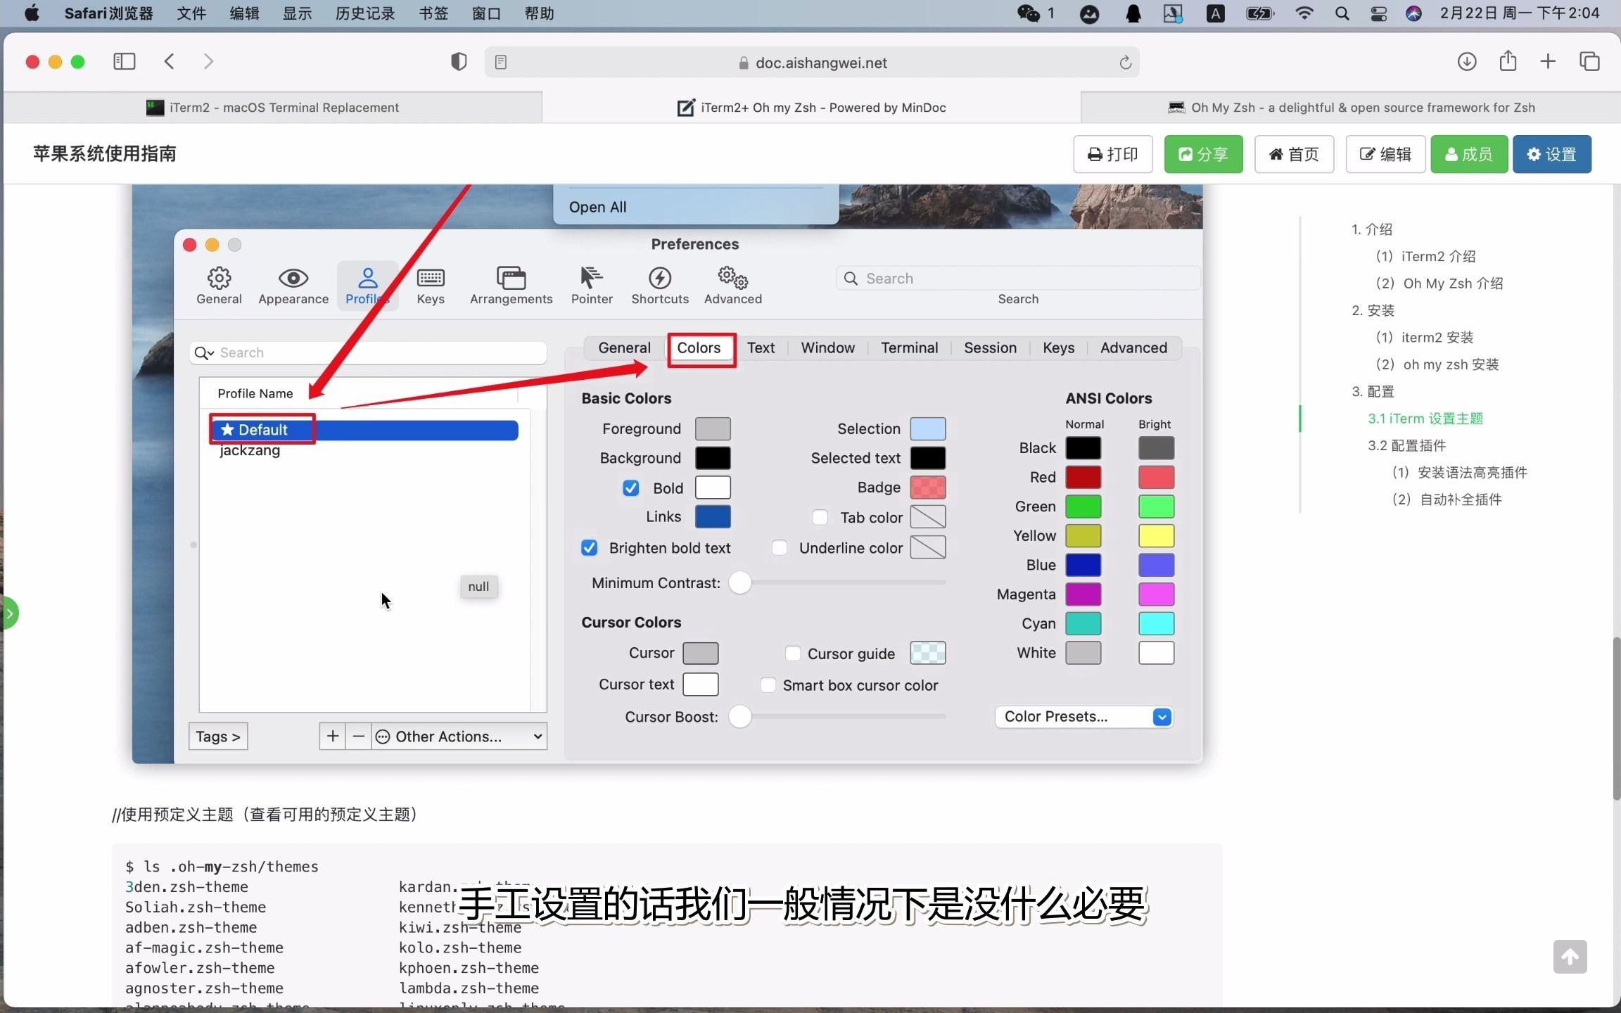The width and height of the screenshot is (1621, 1013).
Task: Expand the Tags > button
Action: point(218,737)
